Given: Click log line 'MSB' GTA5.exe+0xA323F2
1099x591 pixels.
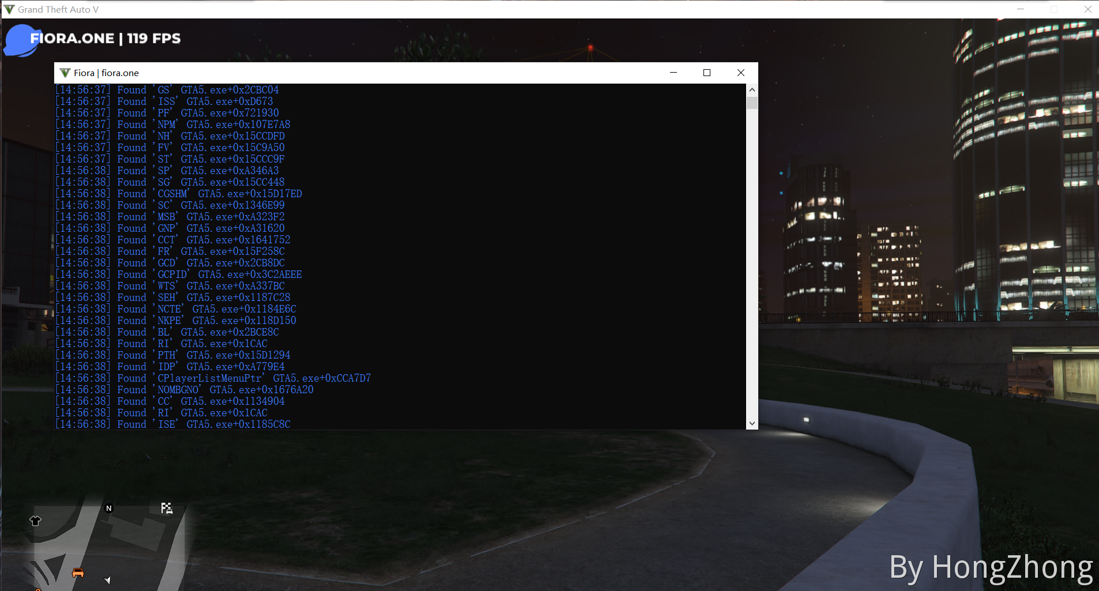Looking at the screenshot, I should [170, 217].
